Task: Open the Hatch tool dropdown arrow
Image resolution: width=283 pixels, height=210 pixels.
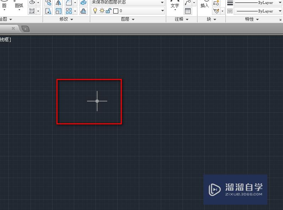Action: (38, 11)
